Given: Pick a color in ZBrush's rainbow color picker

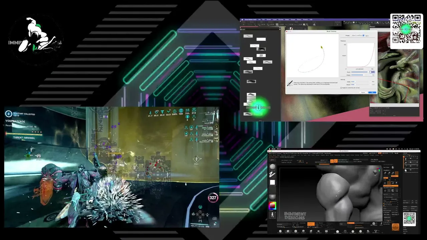Looking at the screenshot, I should (x=273, y=205).
